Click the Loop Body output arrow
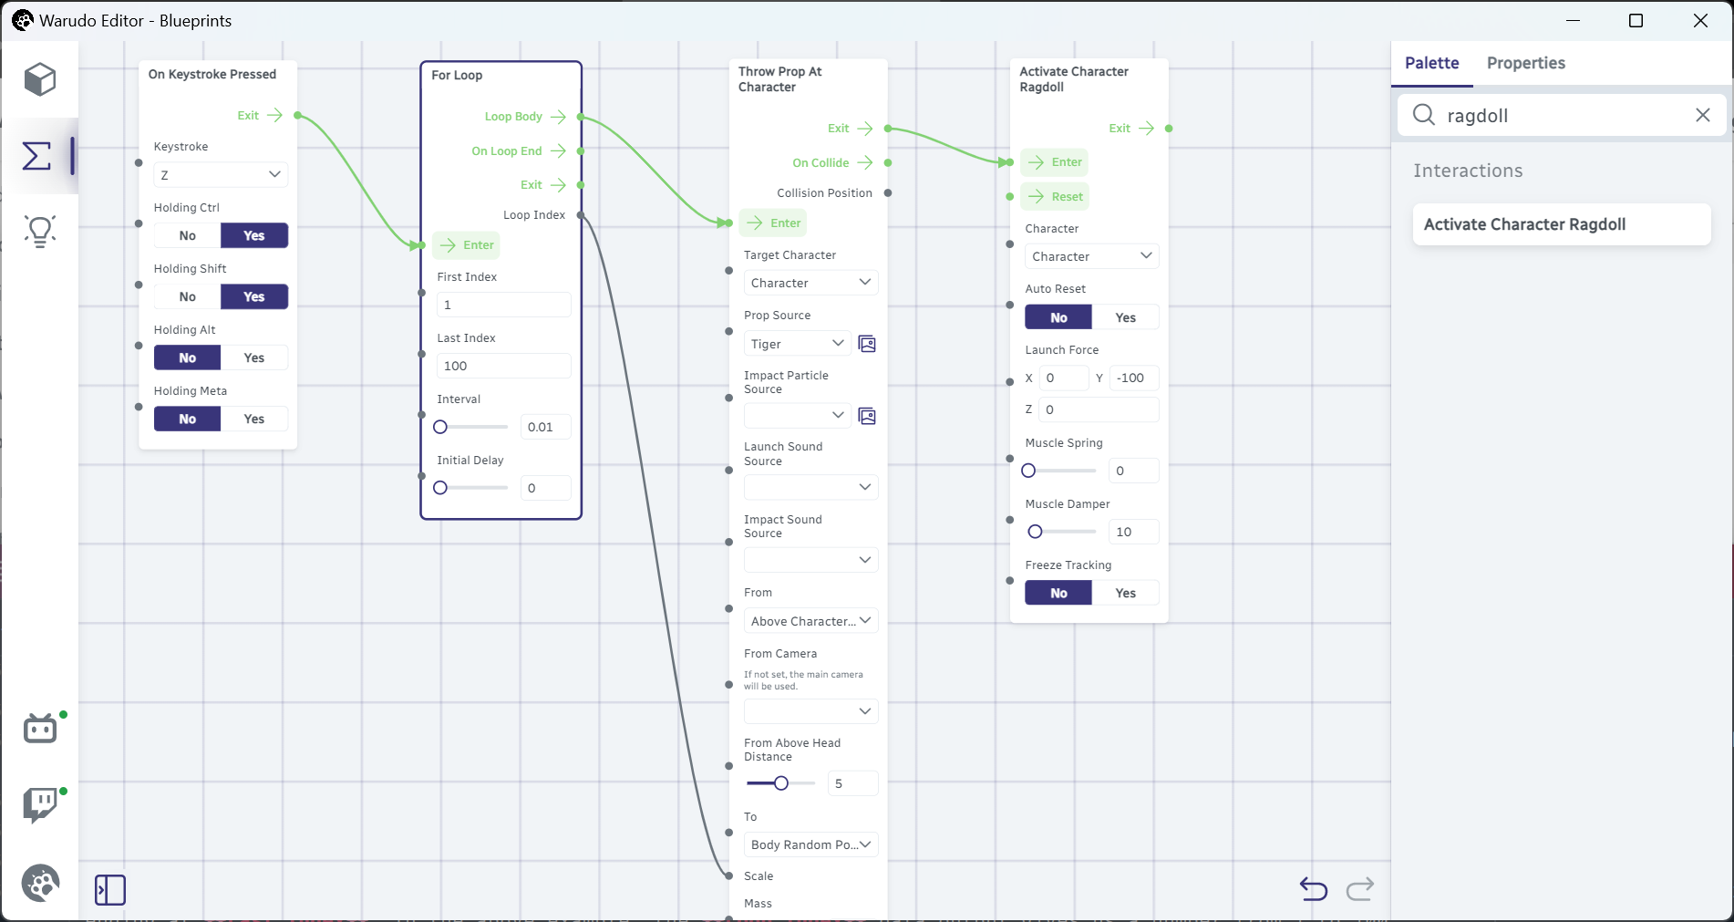Screen dimensions: 1734x922 559,117
